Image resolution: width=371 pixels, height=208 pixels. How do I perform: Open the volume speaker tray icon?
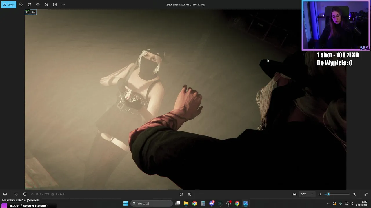[351, 203]
